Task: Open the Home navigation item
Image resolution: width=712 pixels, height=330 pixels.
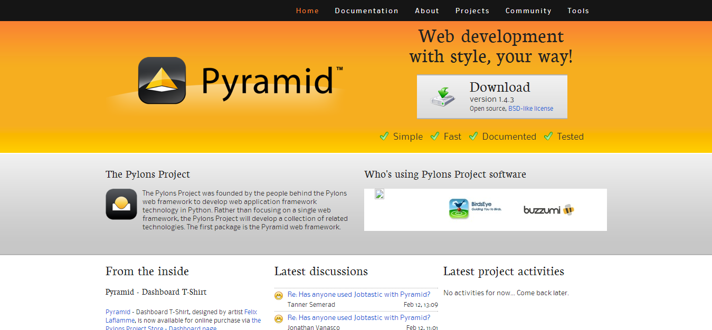Action: coord(307,11)
